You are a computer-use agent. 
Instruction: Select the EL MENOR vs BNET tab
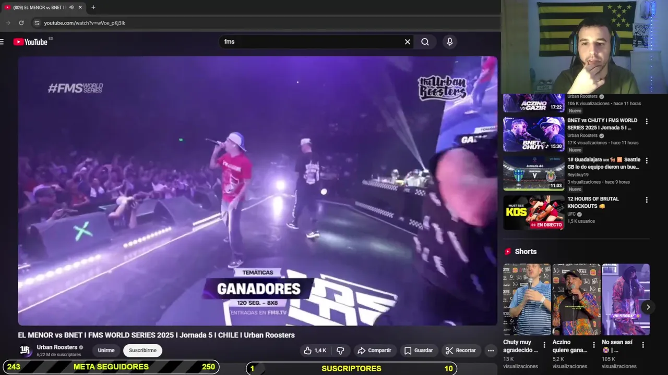point(39,7)
